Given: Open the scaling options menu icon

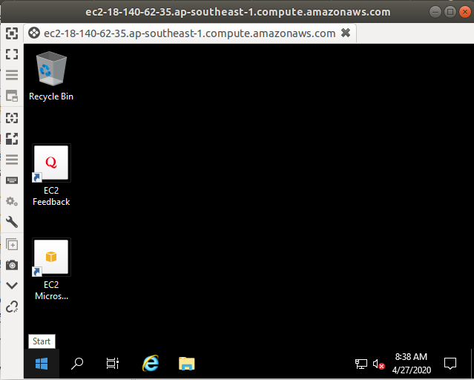Looking at the screenshot, I should click(12, 160).
